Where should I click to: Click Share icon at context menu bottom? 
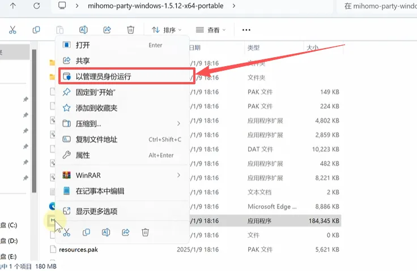tap(126, 233)
